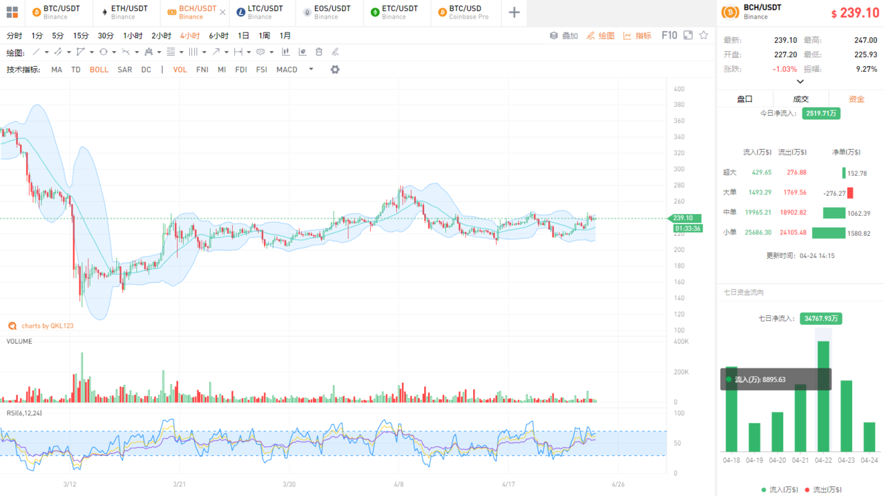Click the 绘图 drawing toggle button
This screenshot has width=884, height=496.
point(600,36)
